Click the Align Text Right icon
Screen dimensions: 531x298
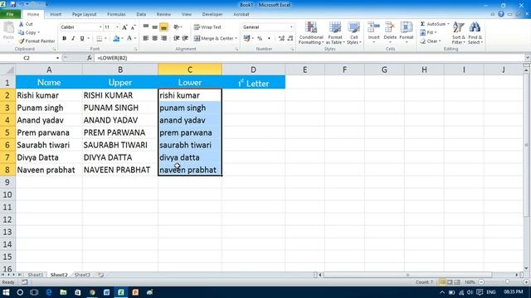tap(164, 39)
